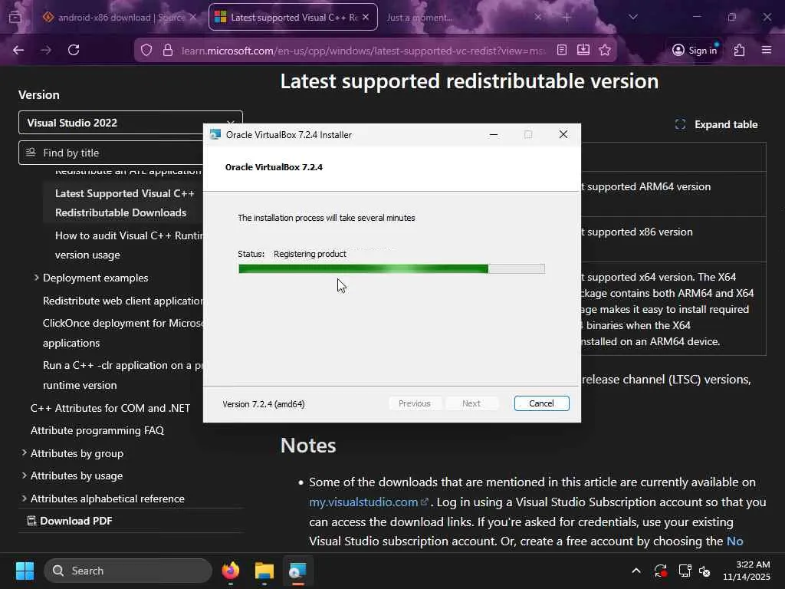This screenshot has width=785, height=589.
Task: Open ClickOnce deployment article
Action: click(x=123, y=333)
